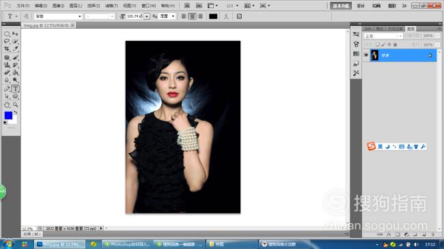The width and height of the screenshot is (444, 249).
Task: Select the Brush tool
Action: pyautogui.click(x=15, y=57)
